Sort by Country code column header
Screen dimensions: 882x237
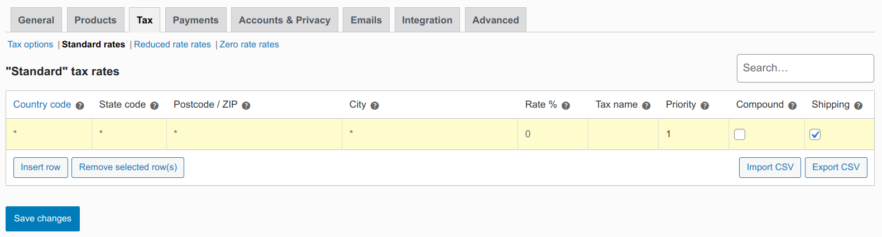pyautogui.click(x=42, y=105)
